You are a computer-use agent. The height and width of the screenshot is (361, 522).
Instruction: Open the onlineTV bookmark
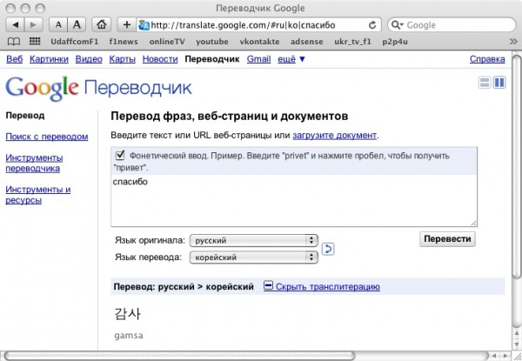click(x=167, y=42)
